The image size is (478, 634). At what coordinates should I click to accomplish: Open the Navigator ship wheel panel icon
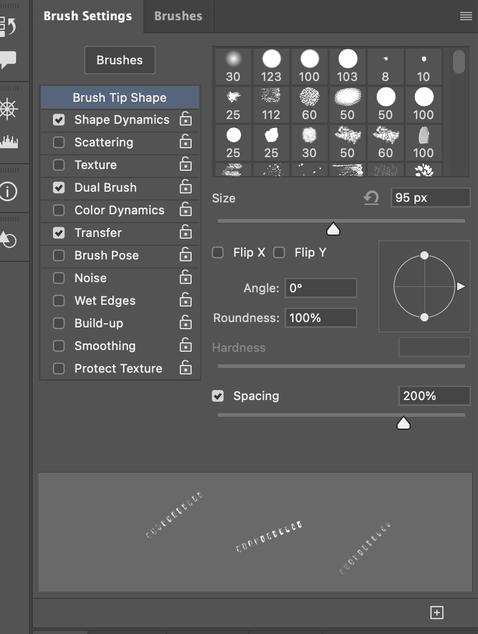[x=9, y=109]
